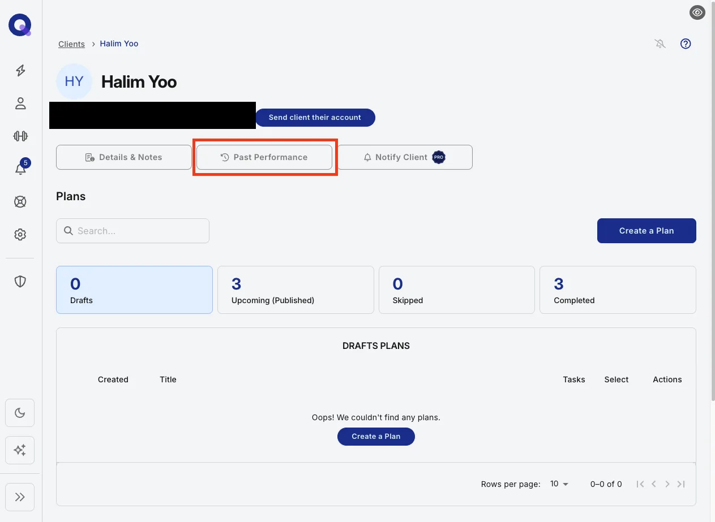Go to next page chevron in pagination
Screen dimensions: 715x522
(x=667, y=484)
